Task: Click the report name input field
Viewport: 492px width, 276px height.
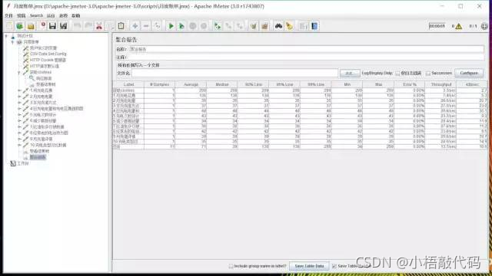Action: (x=306, y=49)
